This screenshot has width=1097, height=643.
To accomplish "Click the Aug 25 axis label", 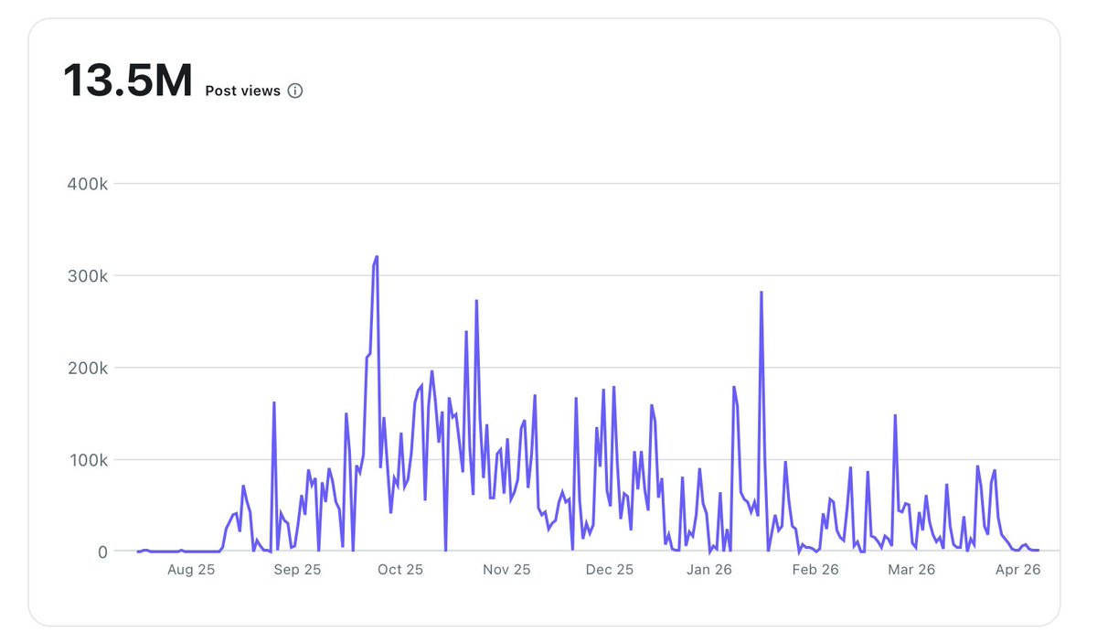I will coord(190,569).
